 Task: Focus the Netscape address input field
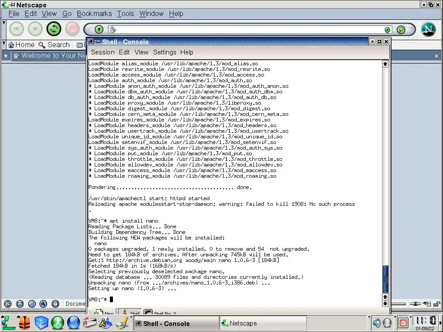tap(250, 29)
